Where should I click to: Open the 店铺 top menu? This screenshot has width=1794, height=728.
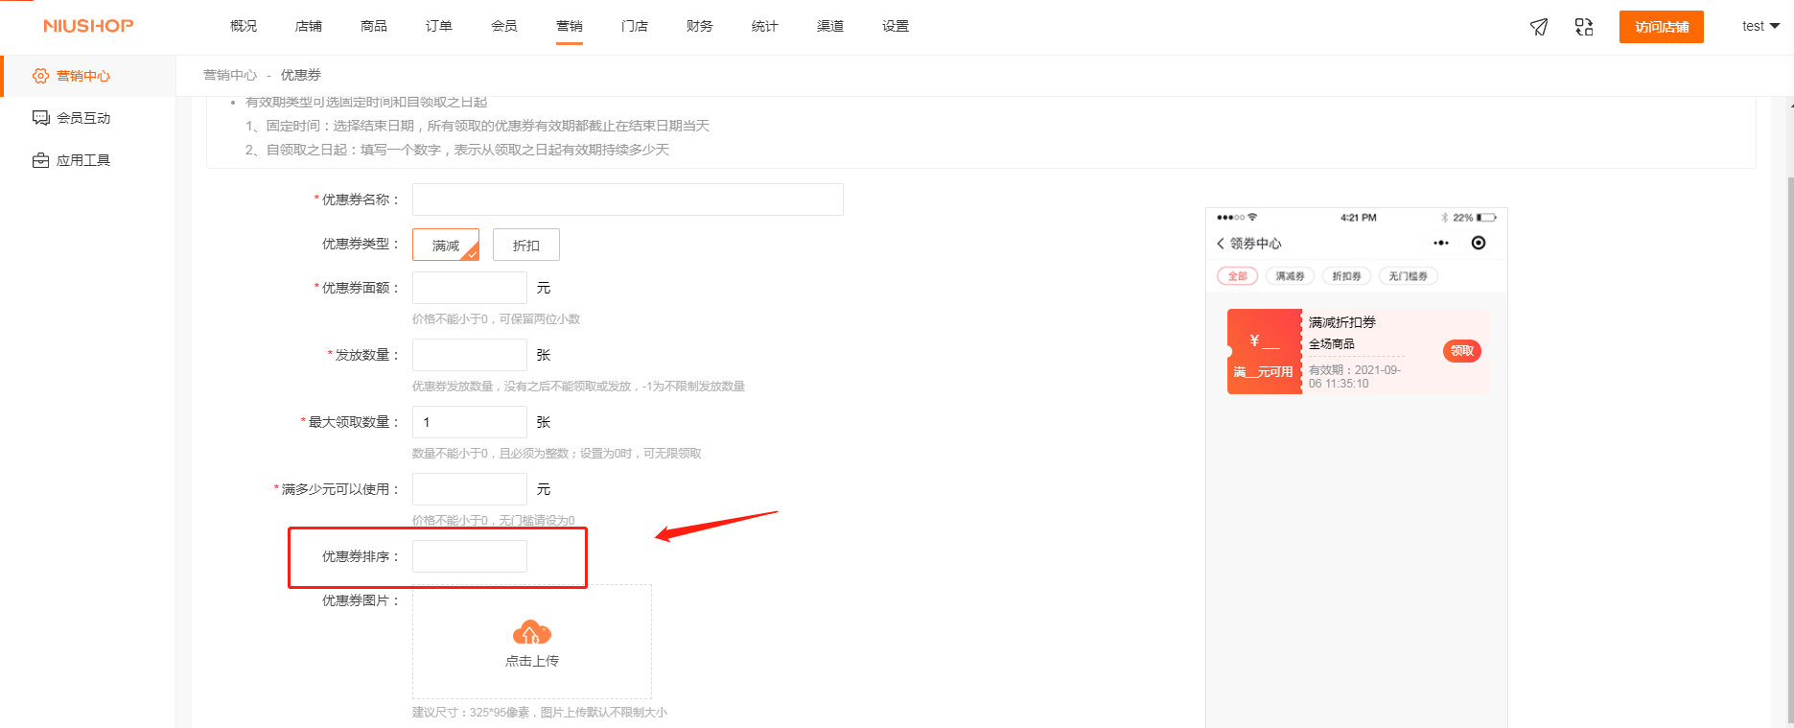tap(309, 26)
